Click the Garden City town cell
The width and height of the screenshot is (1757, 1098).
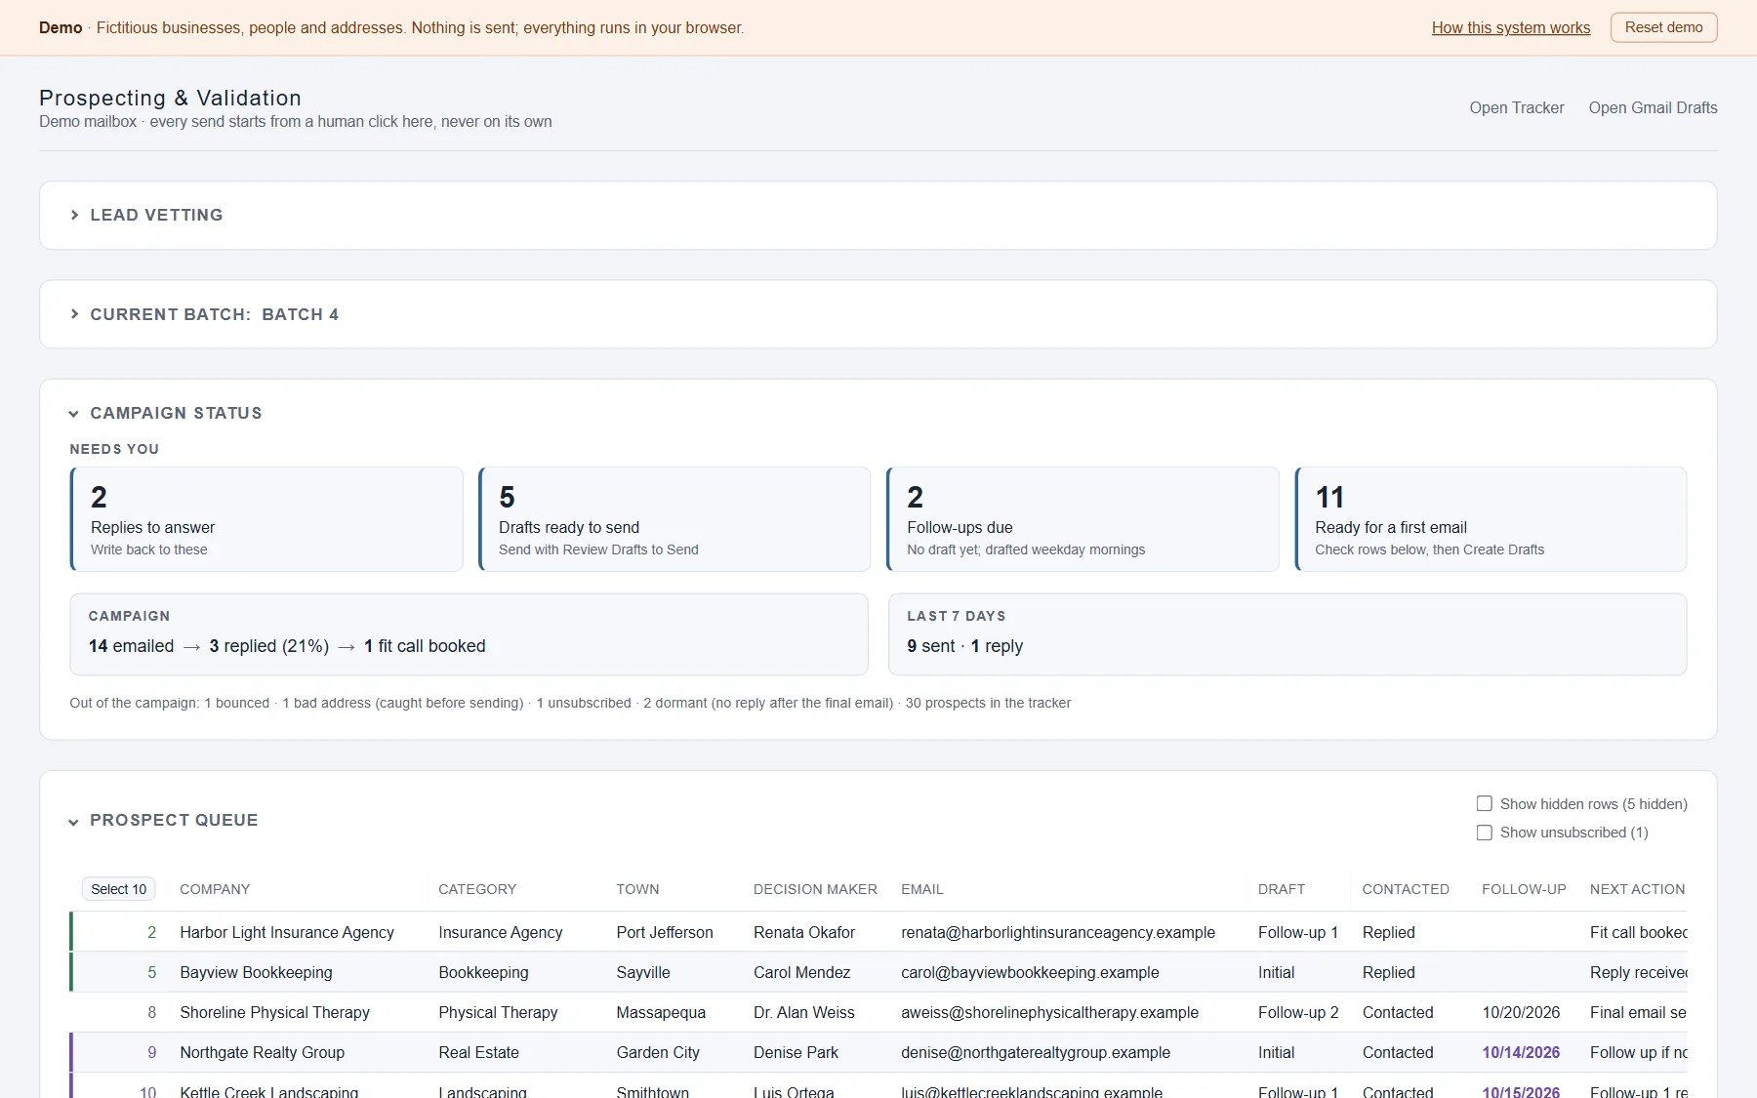pyautogui.click(x=658, y=1052)
